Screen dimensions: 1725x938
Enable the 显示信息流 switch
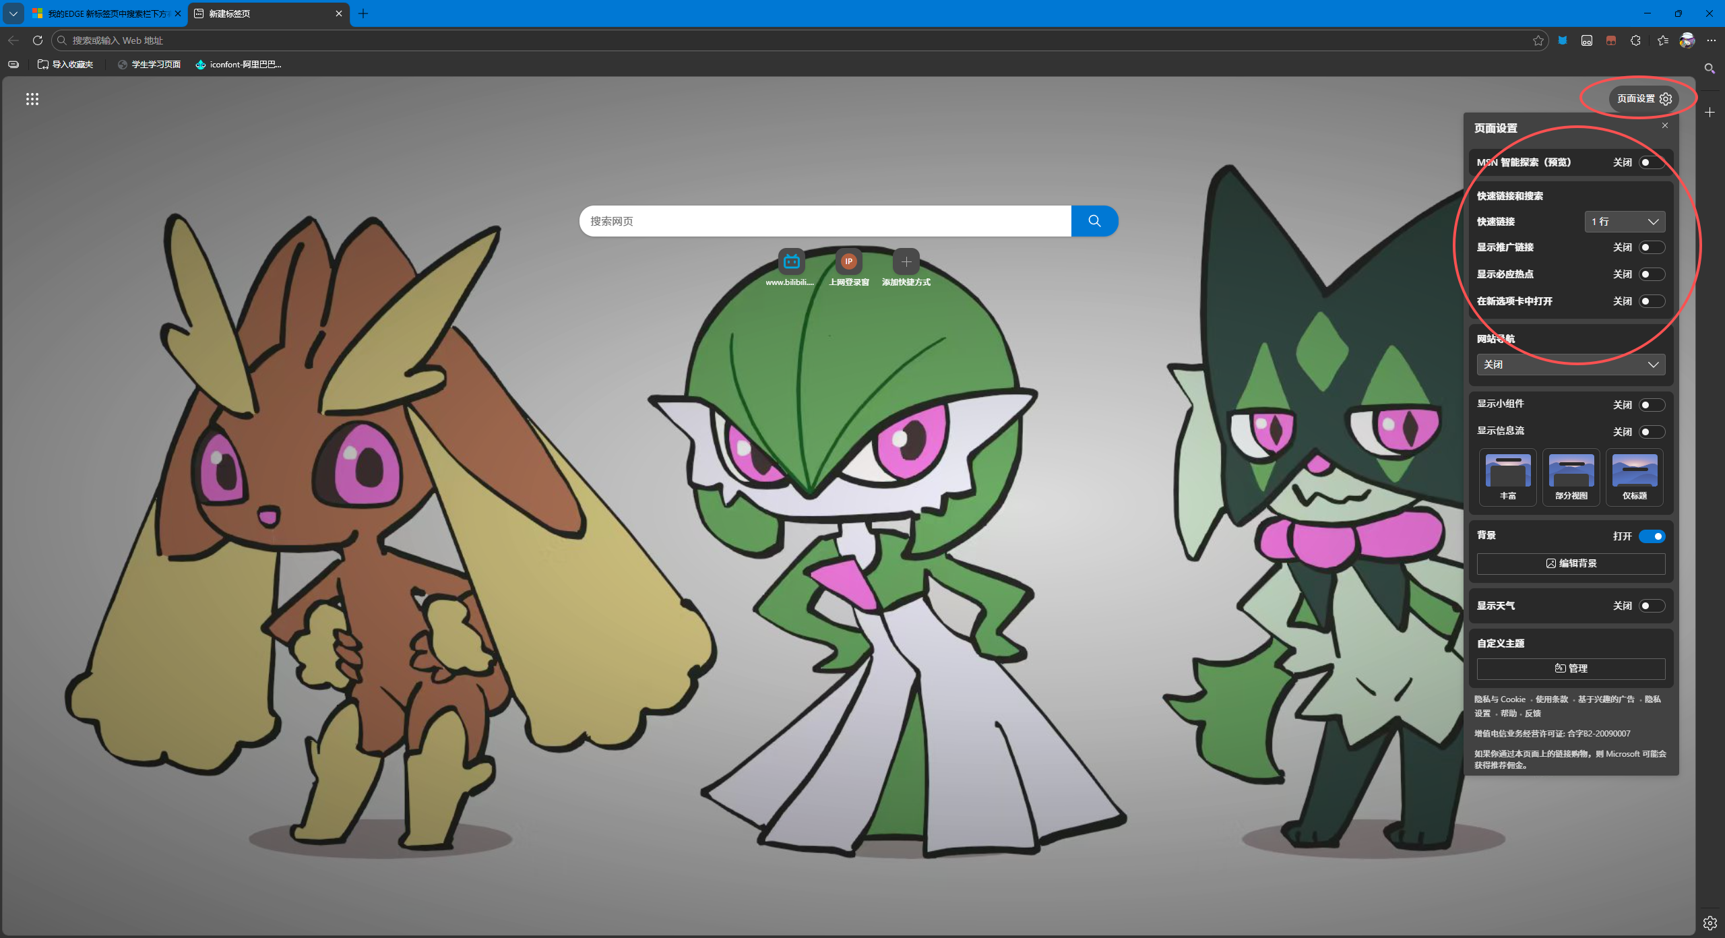click(x=1652, y=432)
